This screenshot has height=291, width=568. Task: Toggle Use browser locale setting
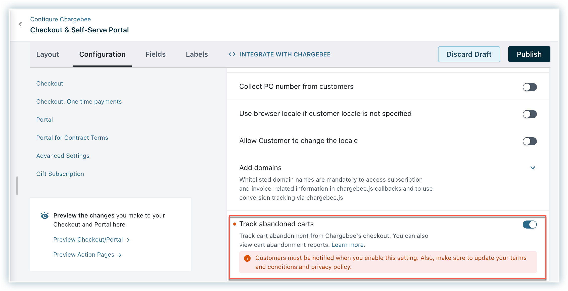pos(530,114)
